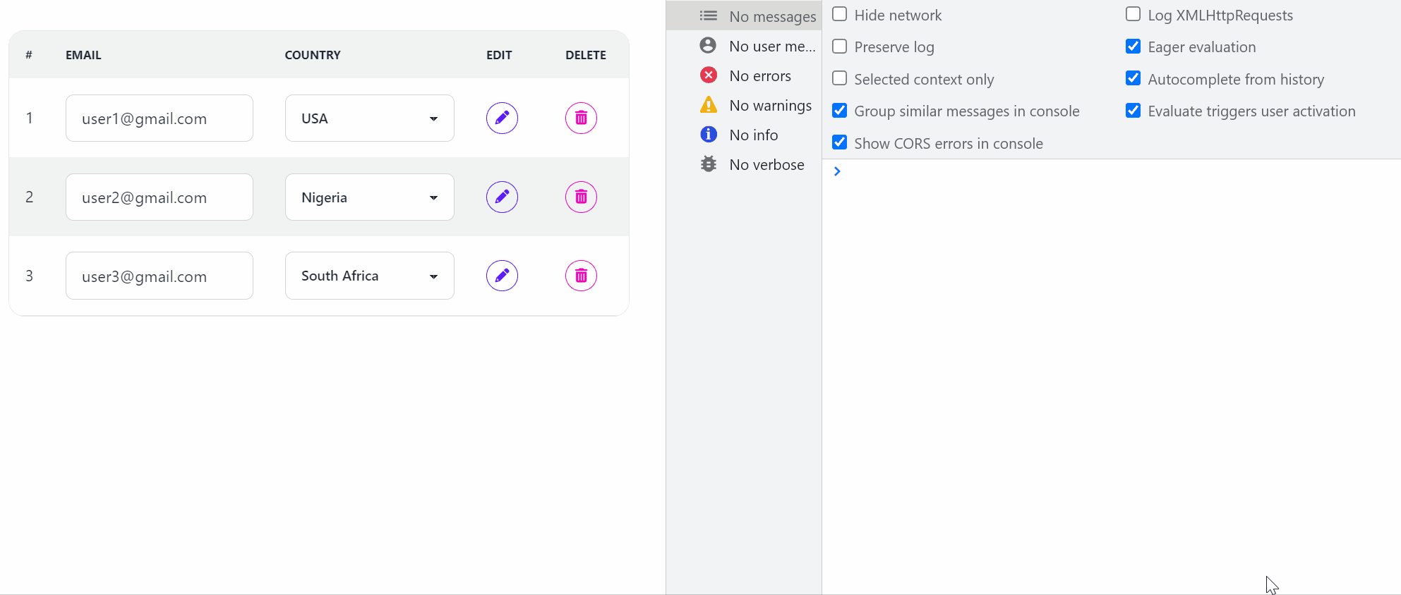Screen dimensions: 1401x595
Task: Click the user1@gmail.com email input field
Action: pyautogui.click(x=159, y=118)
